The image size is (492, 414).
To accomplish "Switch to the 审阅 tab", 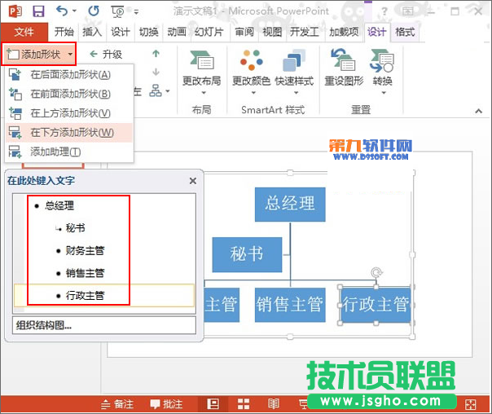I will click(244, 32).
